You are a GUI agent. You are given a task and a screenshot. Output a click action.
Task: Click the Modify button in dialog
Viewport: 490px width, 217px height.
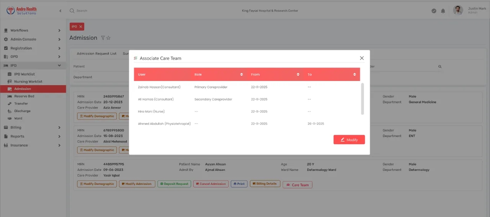[x=349, y=140]
